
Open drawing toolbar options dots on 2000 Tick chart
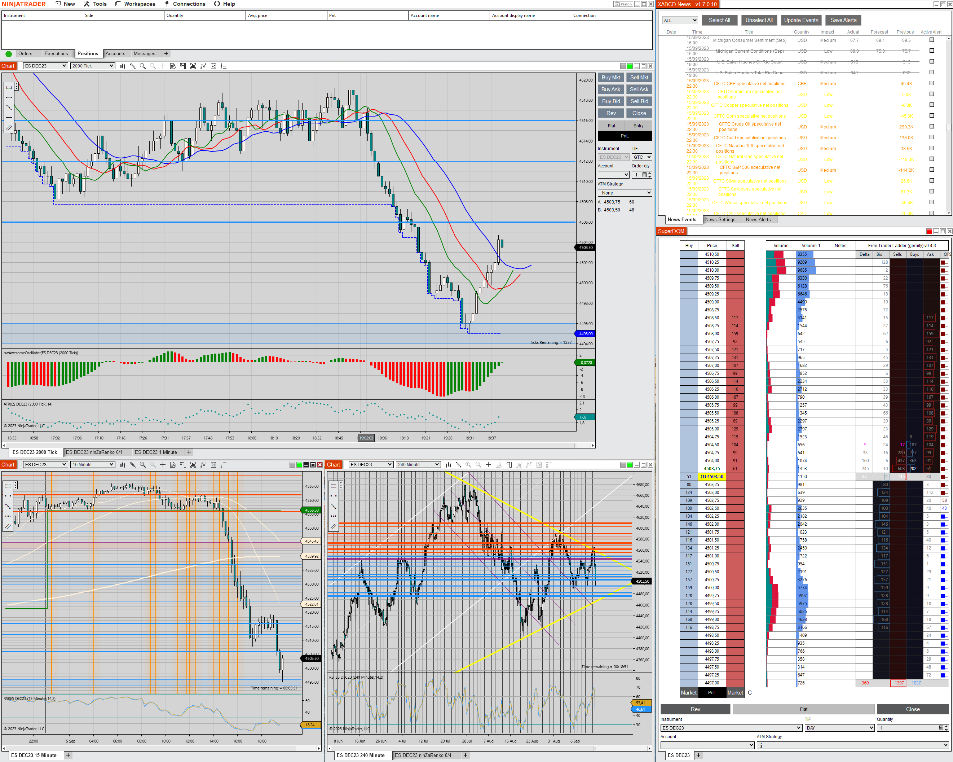pos(16,87)
